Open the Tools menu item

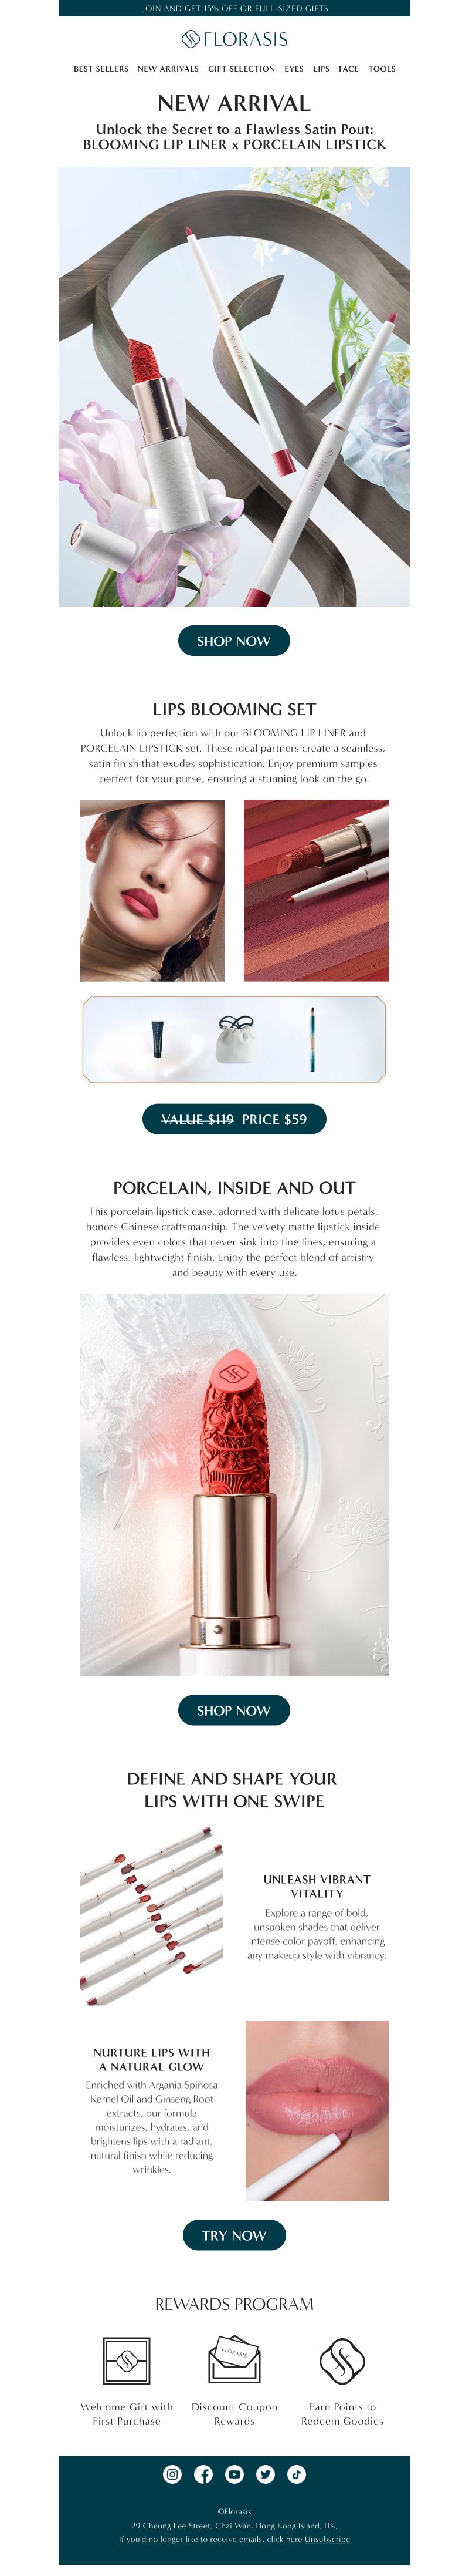coord(382,69)
